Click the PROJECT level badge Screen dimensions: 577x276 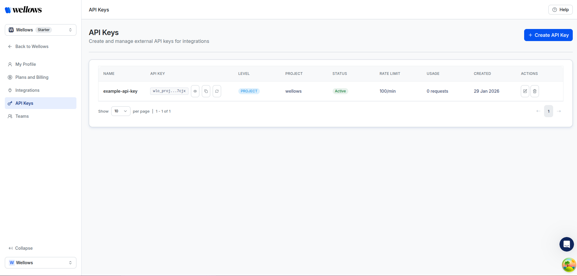tap(249, 91)
